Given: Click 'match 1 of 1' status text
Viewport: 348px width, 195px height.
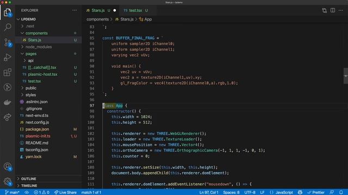Looking at the screenshot, I should pyautogui.click(x=91, y=192).
